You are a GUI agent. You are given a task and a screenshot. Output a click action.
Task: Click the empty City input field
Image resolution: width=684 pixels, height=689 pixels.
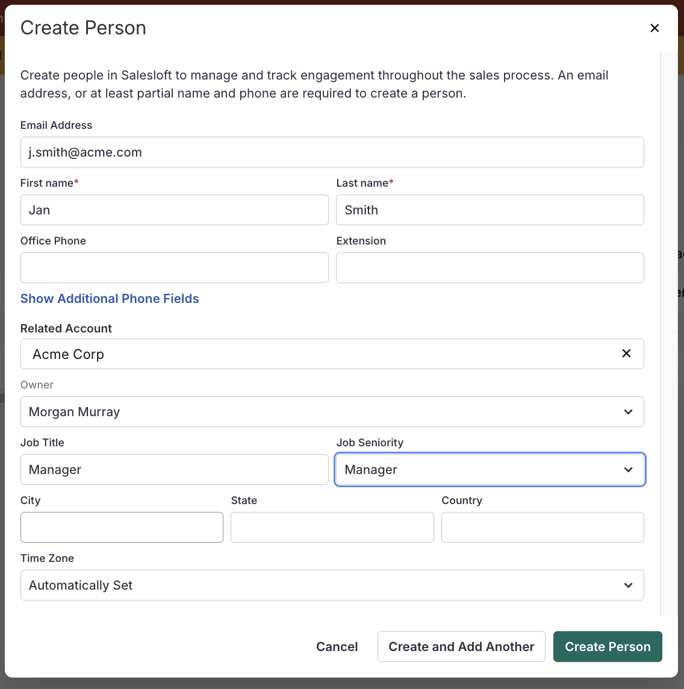121,527
